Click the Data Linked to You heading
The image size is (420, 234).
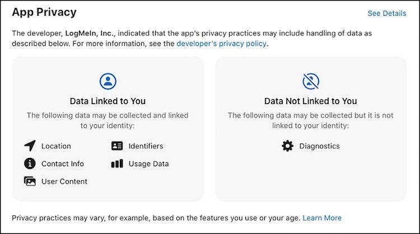click(108, 101)
